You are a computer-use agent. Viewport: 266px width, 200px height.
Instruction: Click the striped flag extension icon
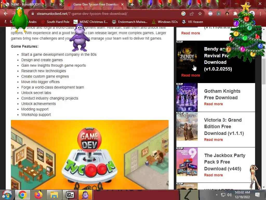point(210,14)
